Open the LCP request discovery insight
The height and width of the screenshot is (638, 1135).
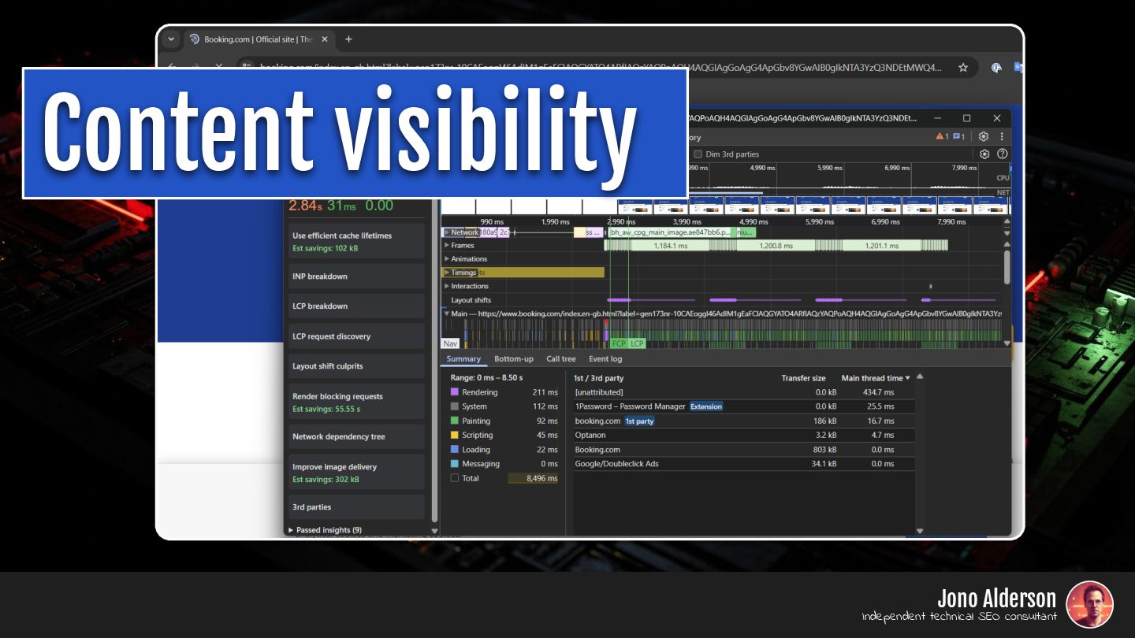click(x=356, y=336)
